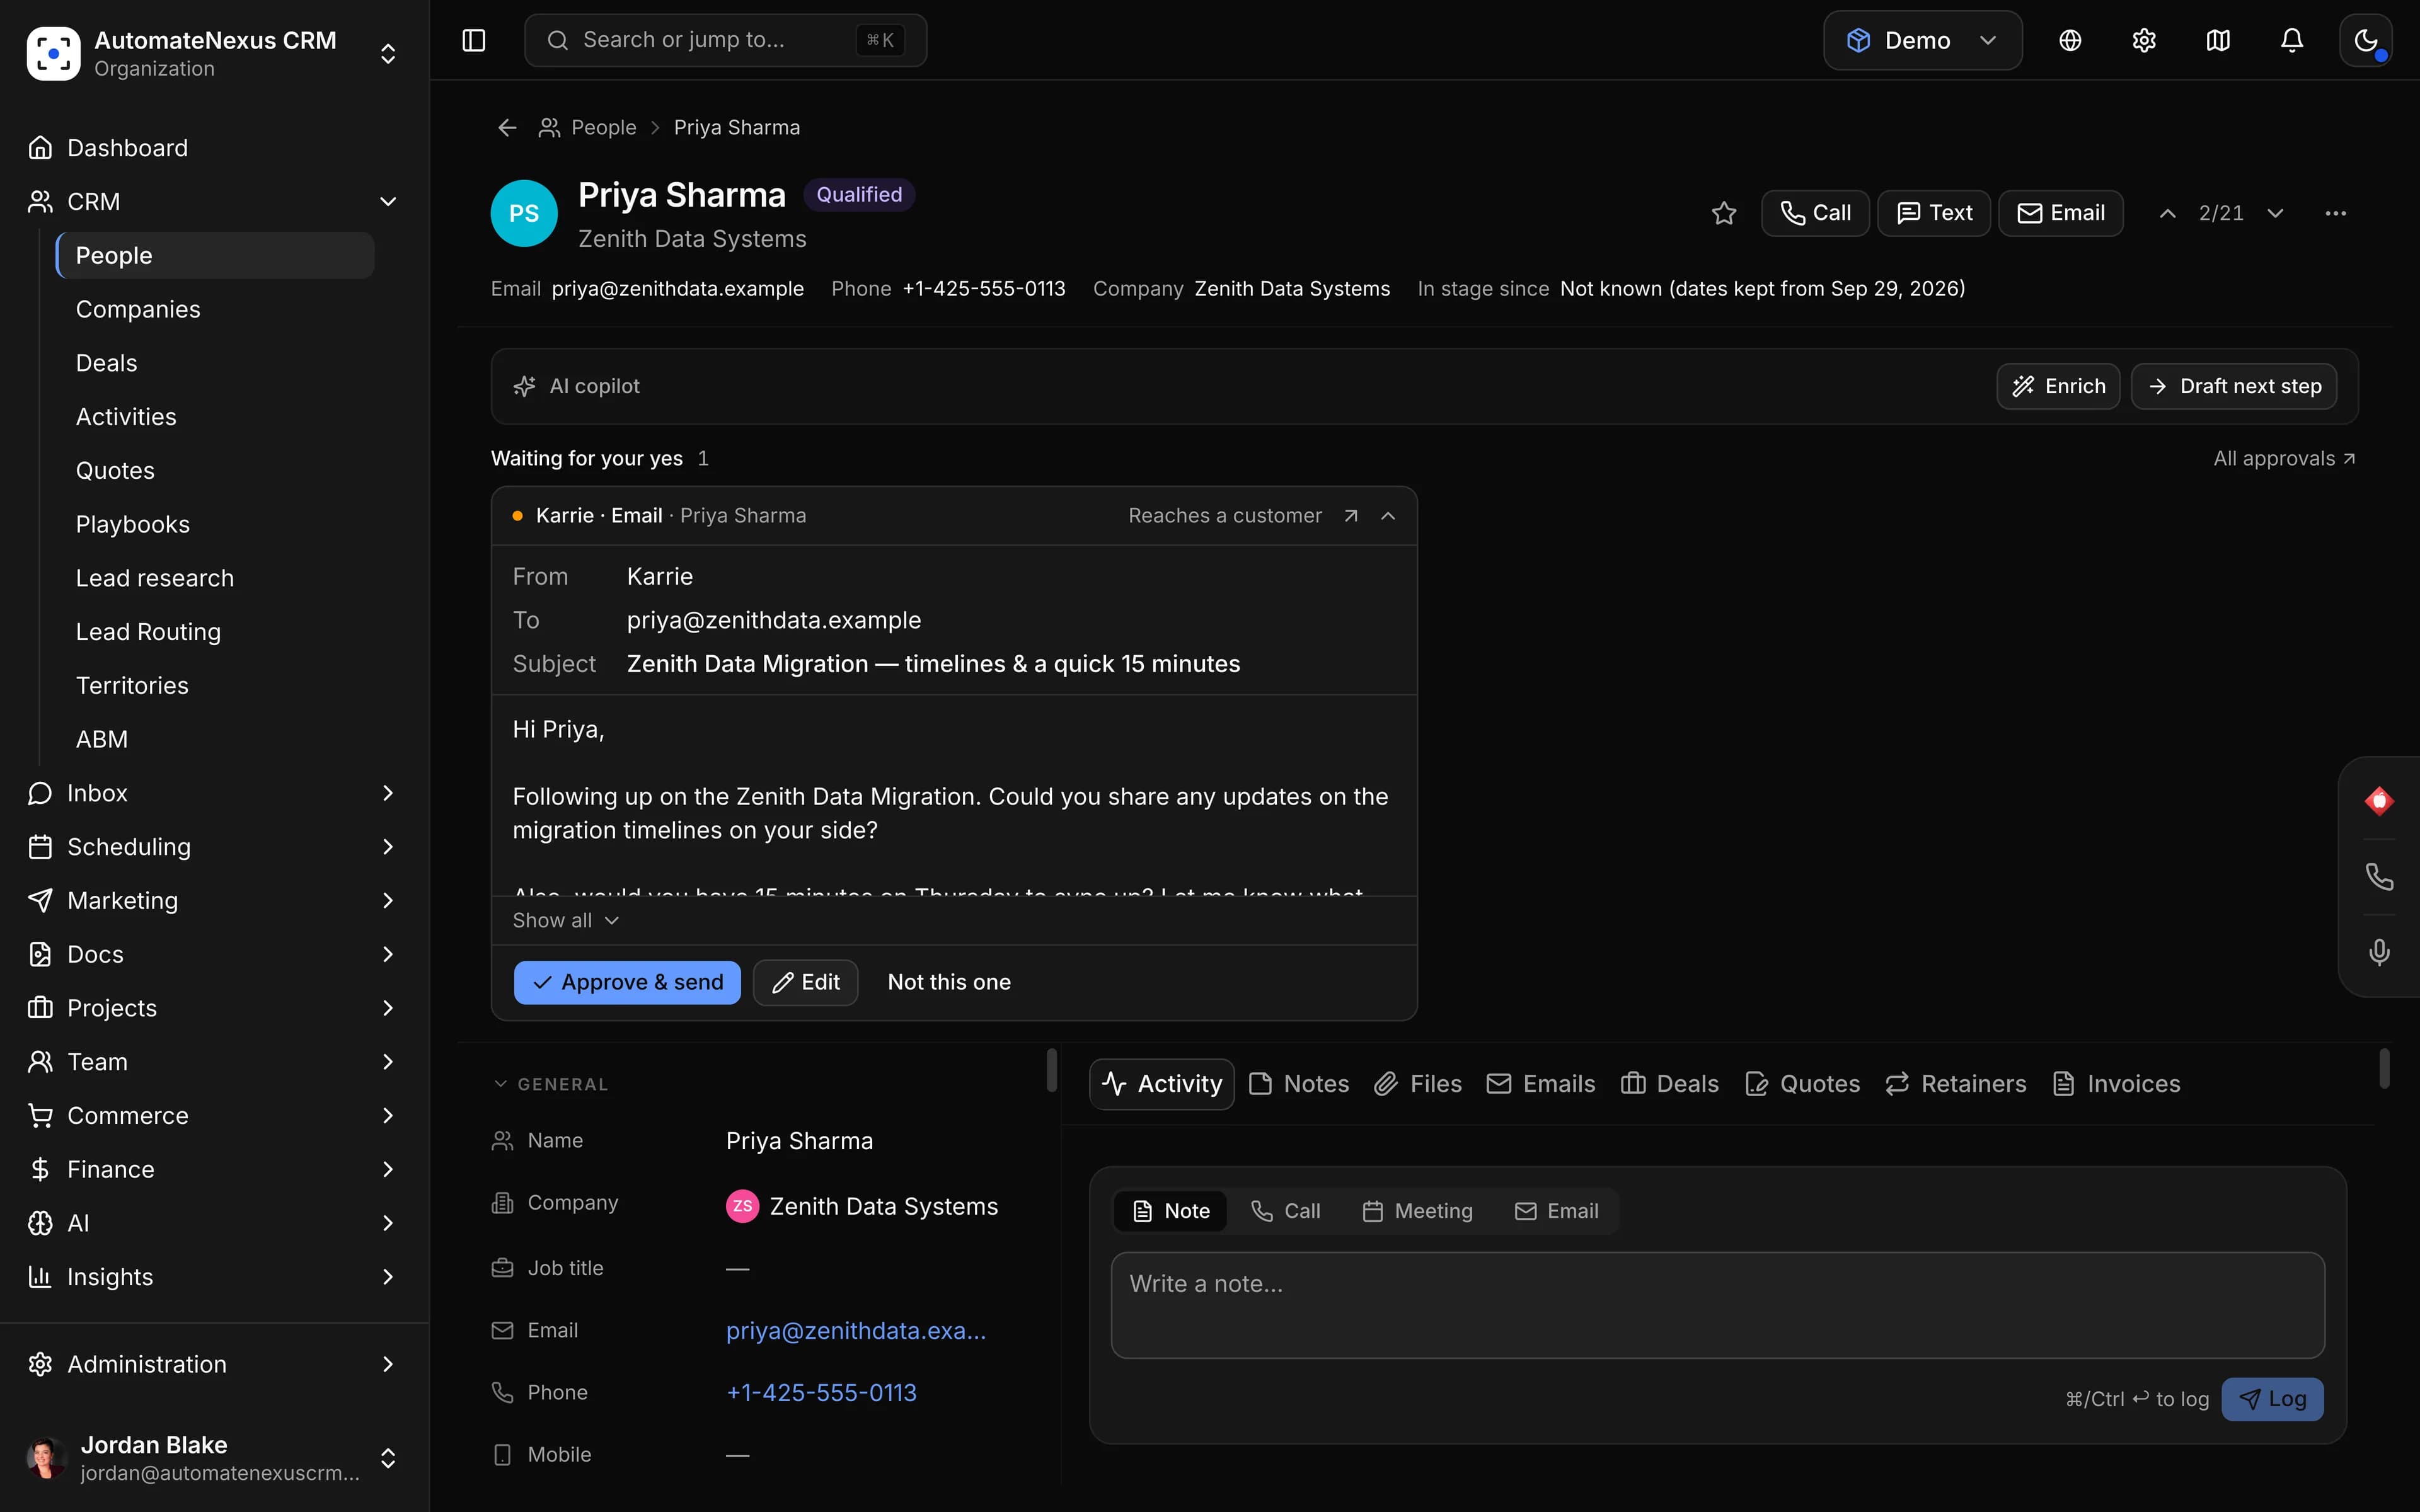Toggle dark mode moon icon
2420x1512 pixels.
point(2366,40)
